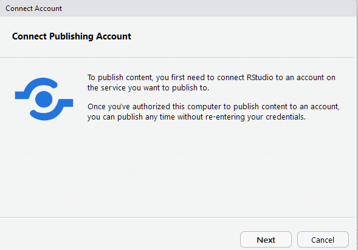Select the "Connect Publishing Account" heading
The height and width of the screenshot is (250, 358).
click(x=72, y=36)
